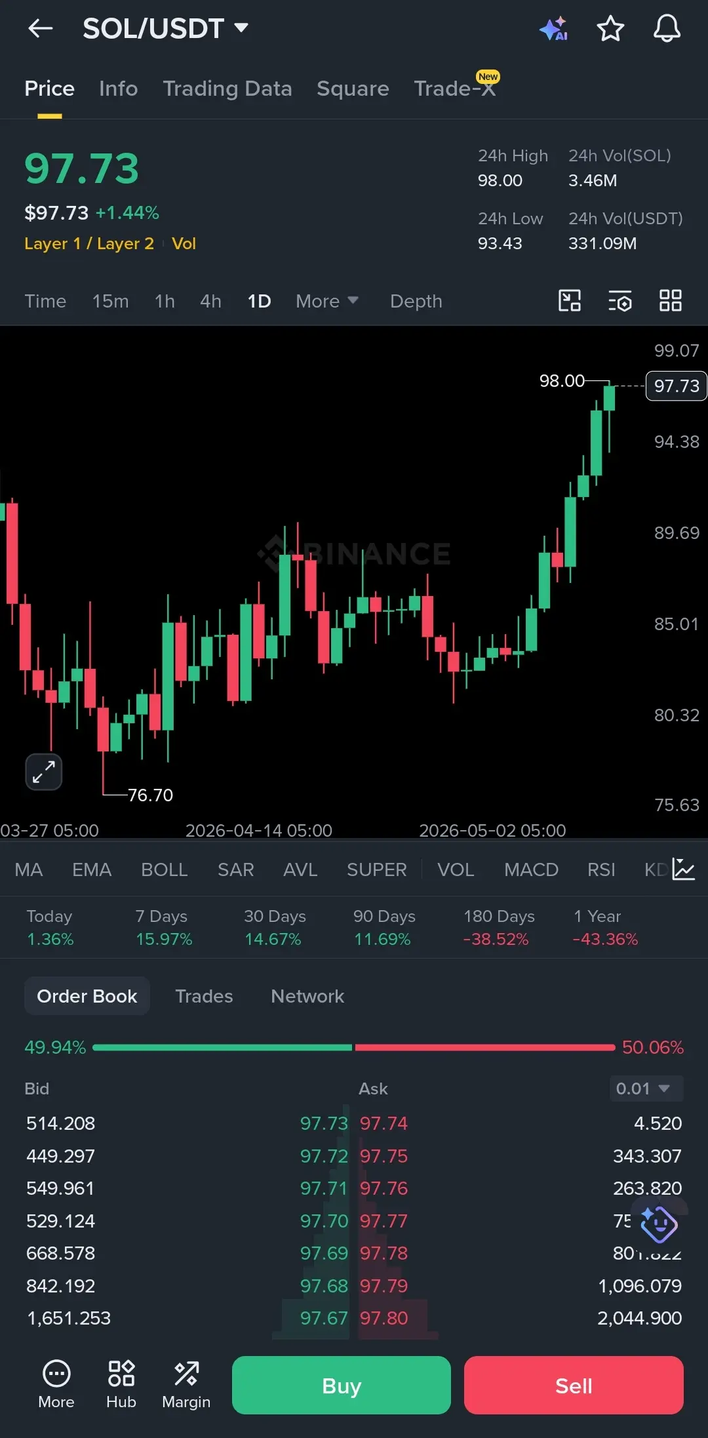Image resolution: width=708 pixels, height=1438 pixels.
Task: Expand chart to fullscreen
Action: point(44,772)
